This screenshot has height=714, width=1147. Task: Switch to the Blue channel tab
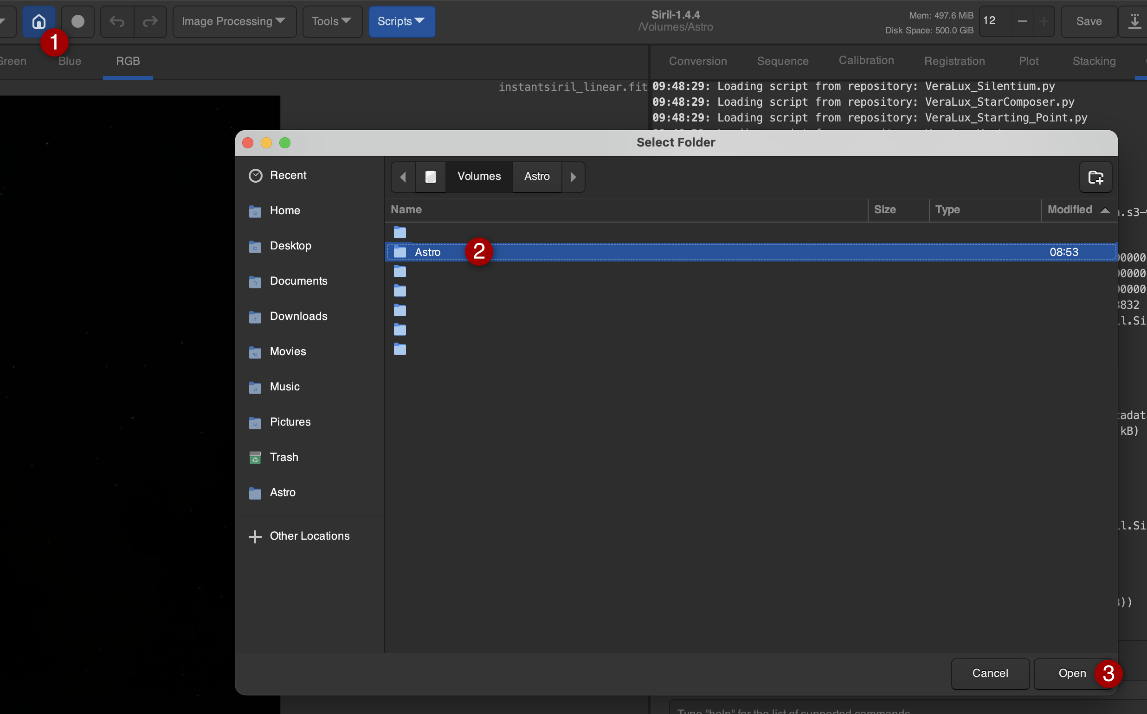[70, 61]
